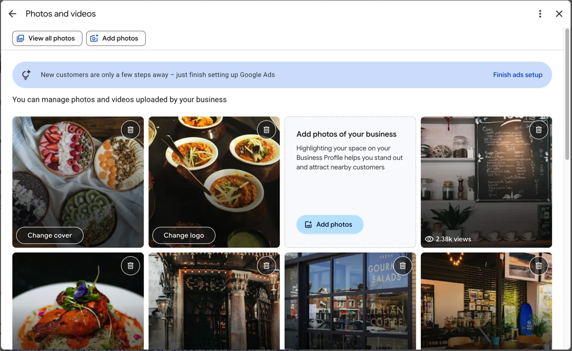Click Add photos button in the top toolbar
572x351 pixels.
pos(116,38)
